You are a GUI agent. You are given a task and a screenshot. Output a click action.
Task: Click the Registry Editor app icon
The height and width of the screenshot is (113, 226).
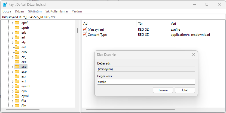pos(5,4)
